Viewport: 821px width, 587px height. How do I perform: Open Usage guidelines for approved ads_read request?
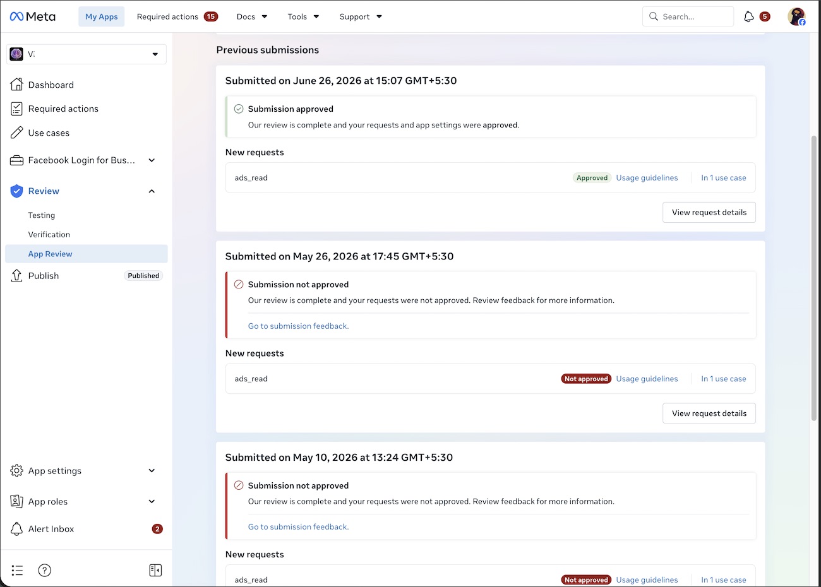(x=647, y=178)
